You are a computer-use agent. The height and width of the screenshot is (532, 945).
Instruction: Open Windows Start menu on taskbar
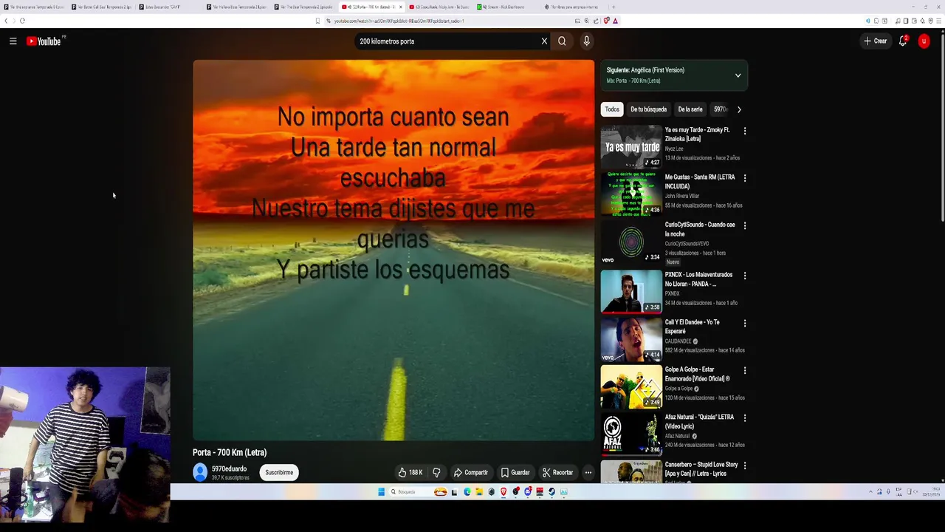click(x=381, y=492)
